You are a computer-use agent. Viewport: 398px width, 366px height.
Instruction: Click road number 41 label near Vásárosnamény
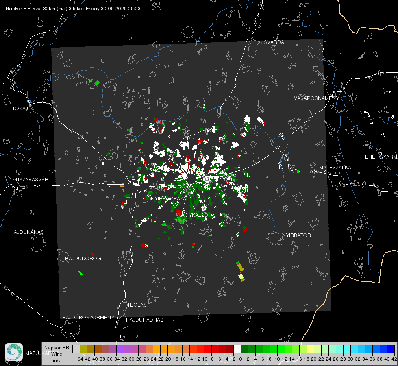(309, 119)
